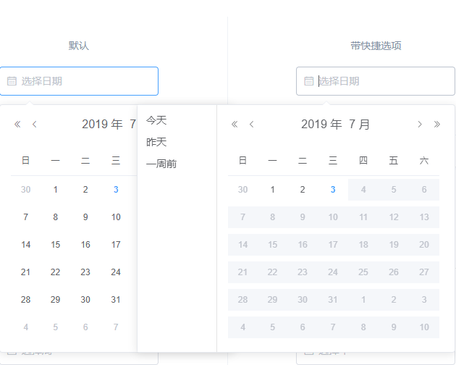Select August 7 in the 默认 calendar
The height and width of the screenshot is (365, 456).
tap(116, 327)
